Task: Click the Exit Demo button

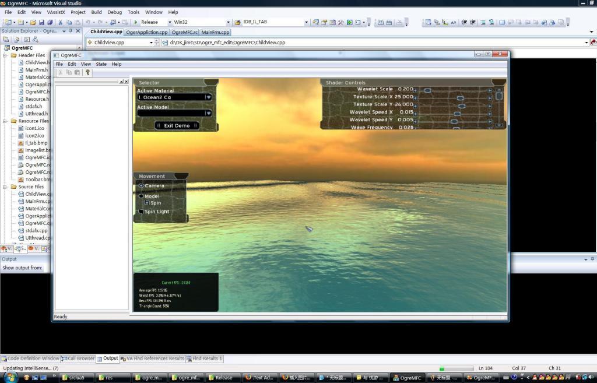Action: pos(177,126)
